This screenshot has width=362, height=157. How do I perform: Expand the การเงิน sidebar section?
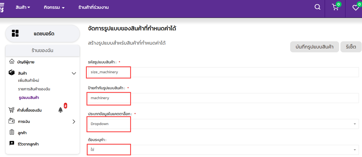click(74, 121)
